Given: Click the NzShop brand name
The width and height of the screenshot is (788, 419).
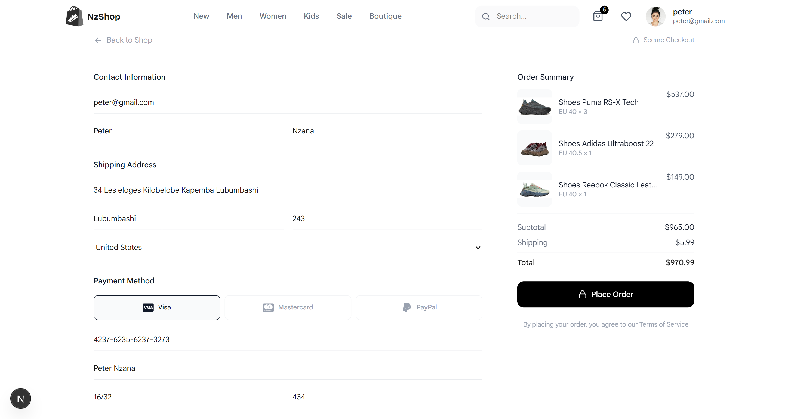Looking at the screenshot, I should click(x=104, y=17).
